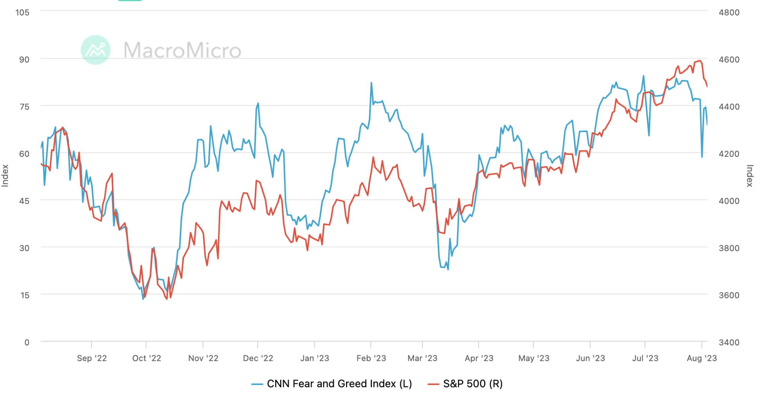
Task: Click the left vertical Index axis title
Action: 5,176
